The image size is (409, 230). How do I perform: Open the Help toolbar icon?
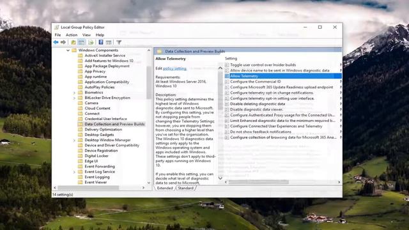pyautogui.click(x=101, y=42)
